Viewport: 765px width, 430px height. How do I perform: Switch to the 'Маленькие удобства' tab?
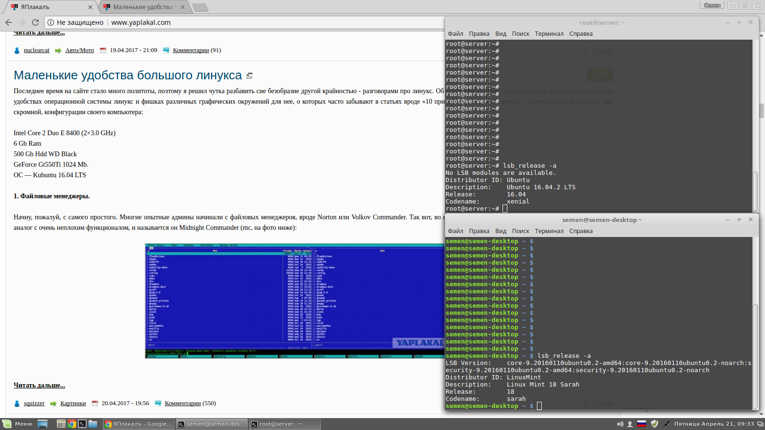tap(143, 7)
